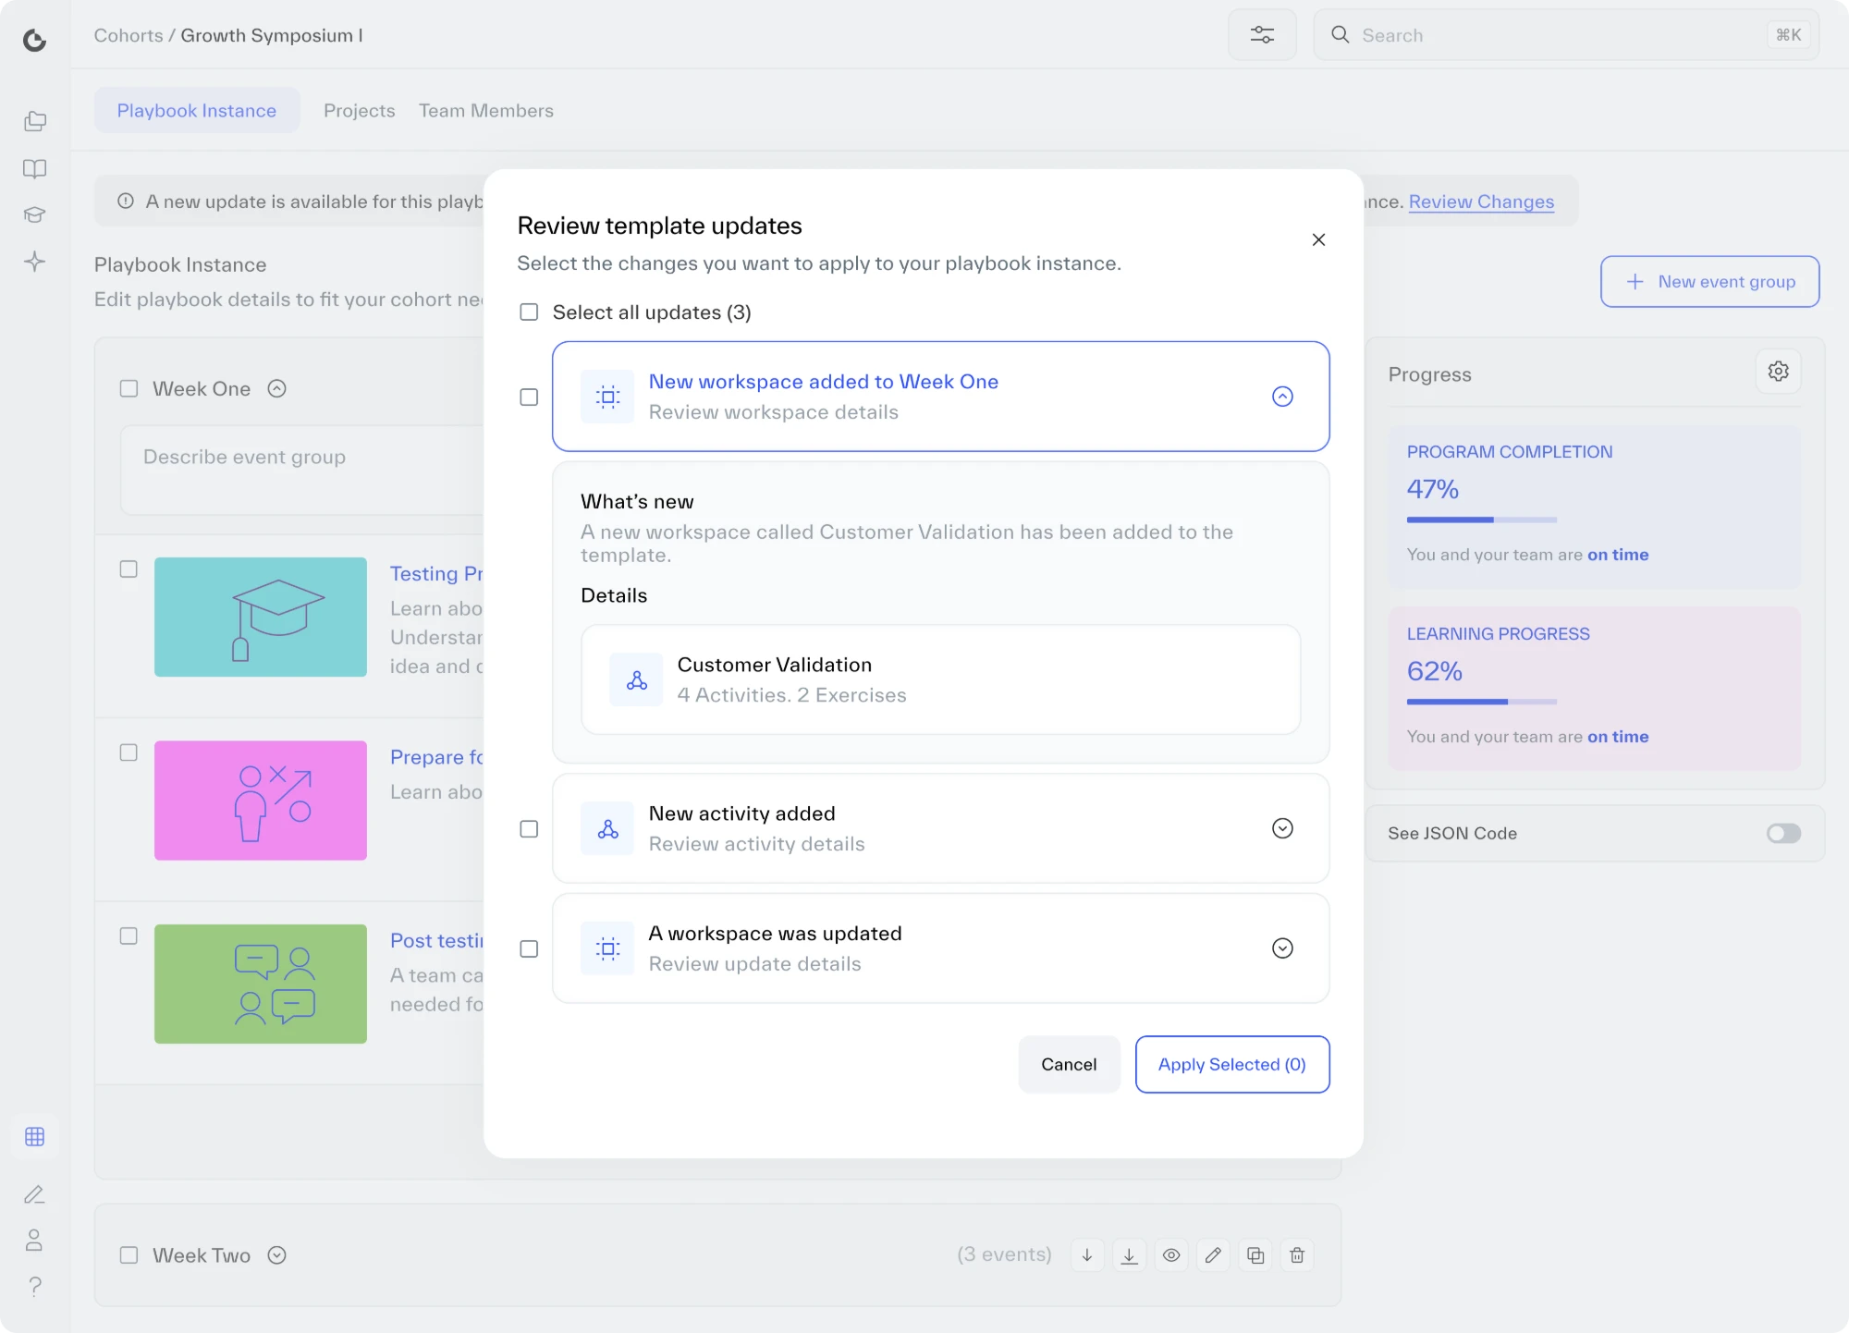The image size is (1849, 1333).
Task: Click New event group button
Action: tap(1709, 281)
